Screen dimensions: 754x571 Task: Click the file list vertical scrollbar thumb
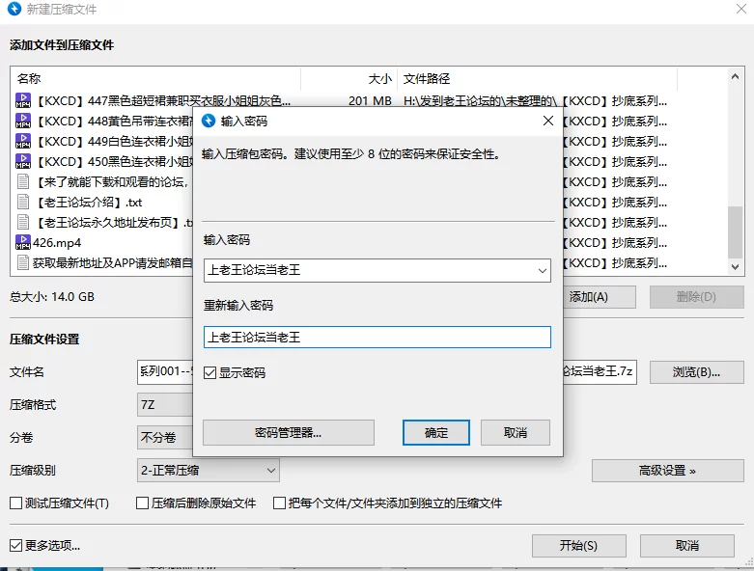tap(735, 231)
